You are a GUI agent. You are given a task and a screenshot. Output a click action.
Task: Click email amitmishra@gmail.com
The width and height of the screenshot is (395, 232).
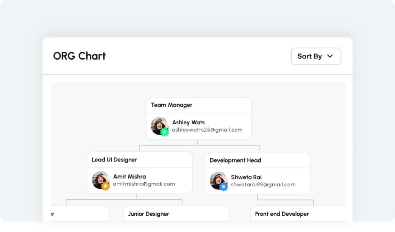pos(144,184)
